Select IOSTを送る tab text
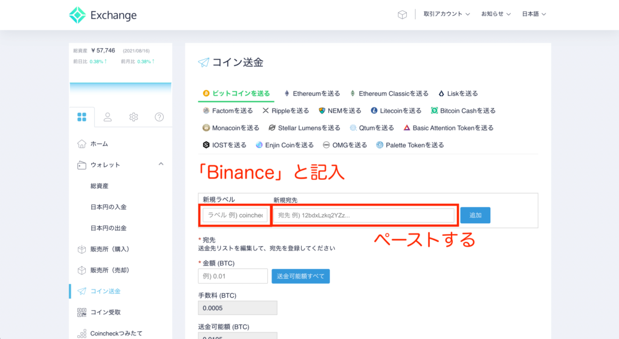This screenshot has width=619, height=339. click(229, 145)
